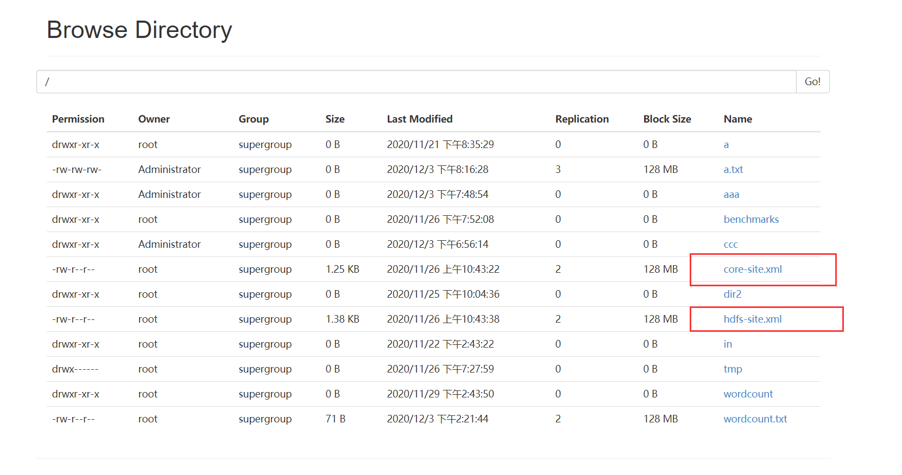
Task: Select Administrator owner in ccc row
Action: click(x=169, y=245)
